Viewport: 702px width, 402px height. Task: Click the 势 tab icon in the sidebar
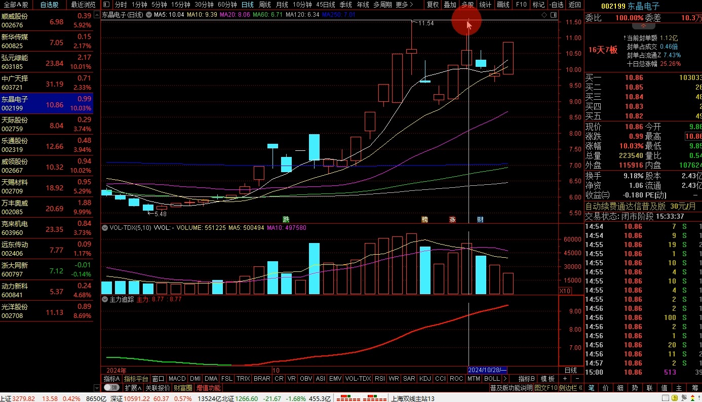(x=635, y=388)
